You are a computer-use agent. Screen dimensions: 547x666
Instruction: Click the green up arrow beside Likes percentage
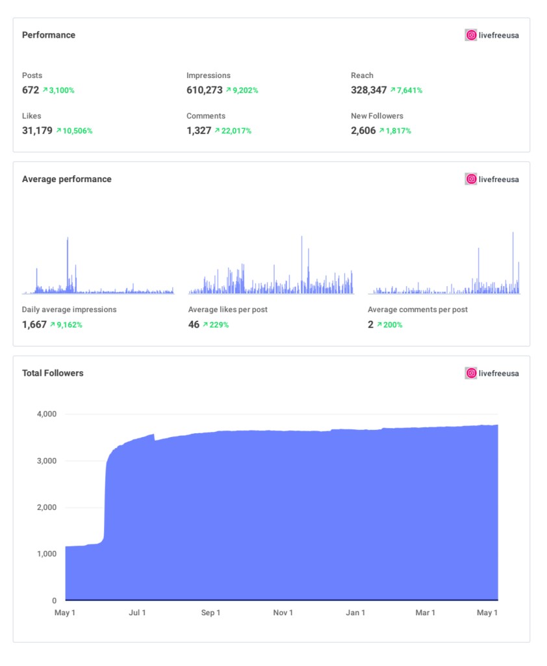tap(58, 131)
